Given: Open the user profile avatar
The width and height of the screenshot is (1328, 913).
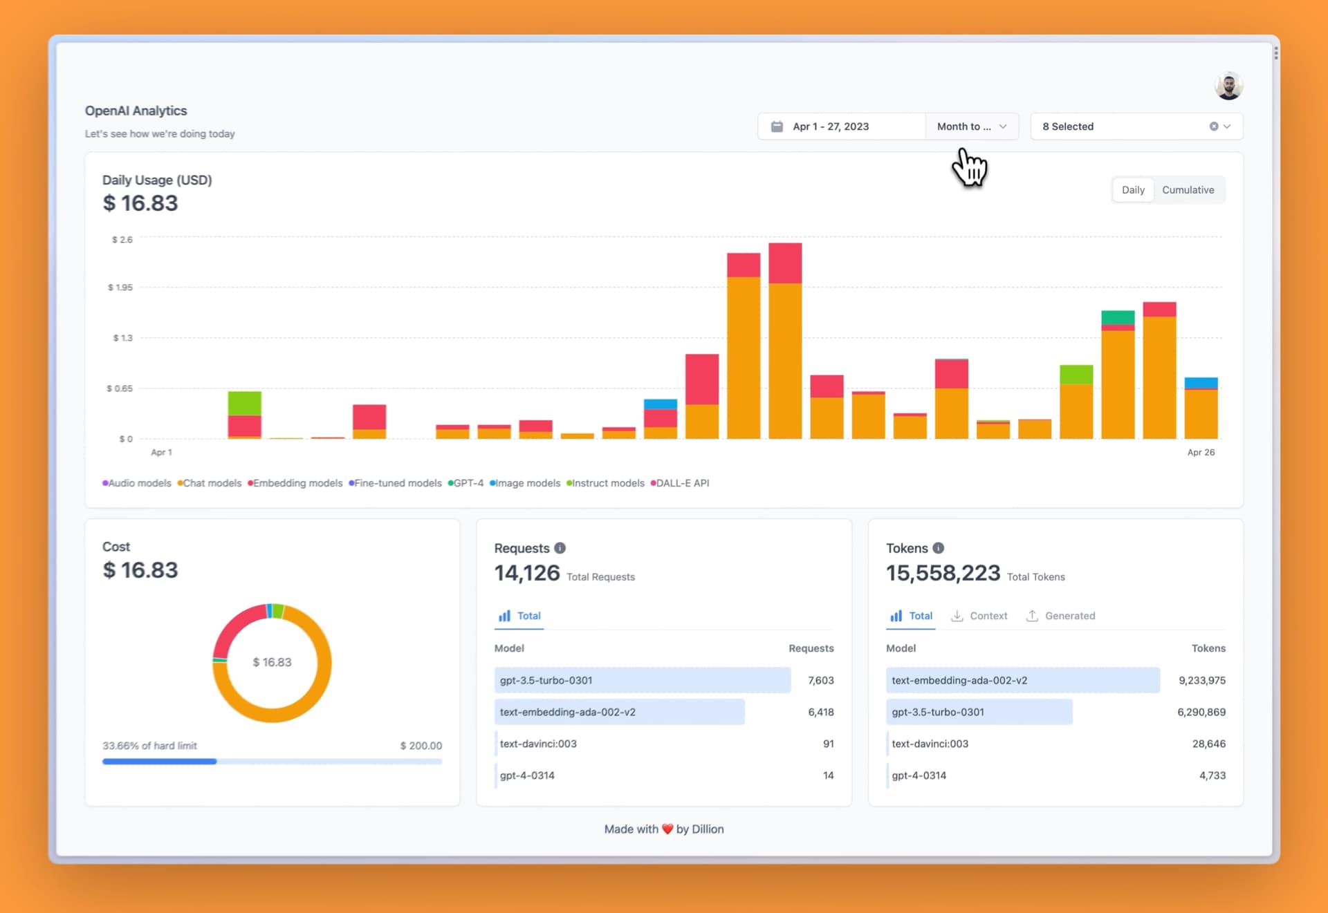Looking at the screenshot, I should [x=1228, y=86].
